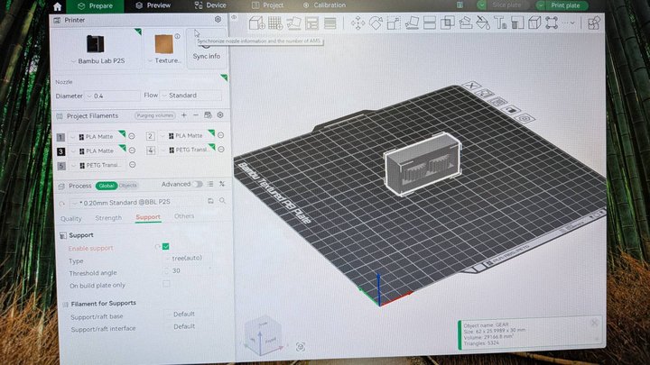Open filament 1 PLA Matte dropdown
Screen dimensions: 650x365
pyautogui.click(x=97, y=137)
